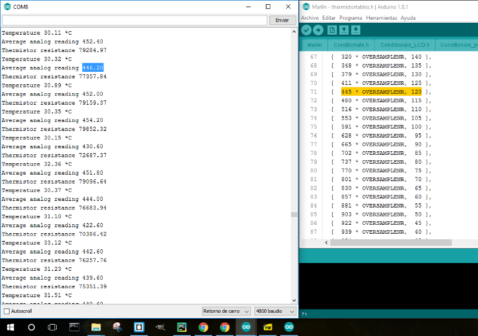Open the Programa menu
Viewport: 478px width, 336px height.
[x=351, y=18]
